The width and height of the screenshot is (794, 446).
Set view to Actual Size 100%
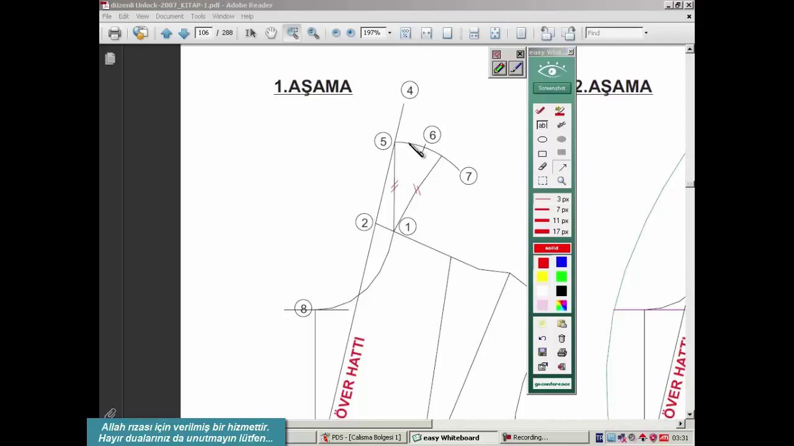405,33
